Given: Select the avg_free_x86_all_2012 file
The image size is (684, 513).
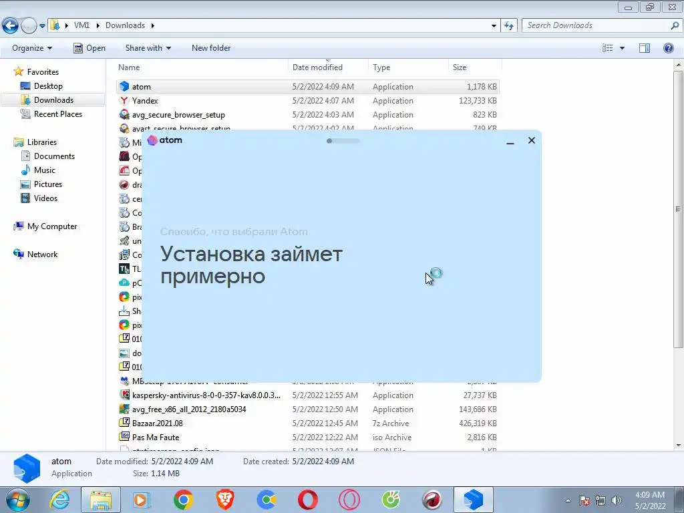Looking at the screenshot, I should [189, 409].
